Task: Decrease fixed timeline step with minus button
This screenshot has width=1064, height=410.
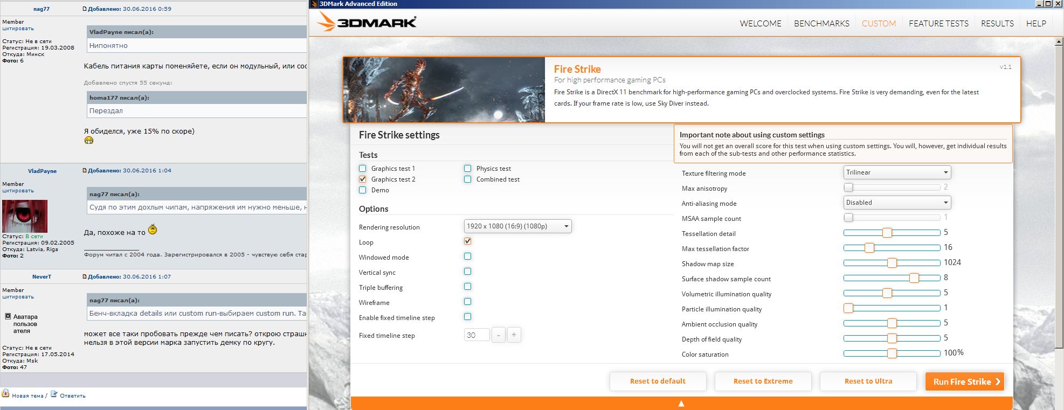Action: [x=499, y=335]
